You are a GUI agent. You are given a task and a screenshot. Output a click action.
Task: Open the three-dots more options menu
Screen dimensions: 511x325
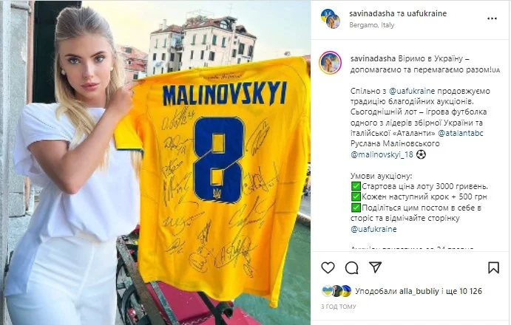pyautogui.click(x=492, y=18)
